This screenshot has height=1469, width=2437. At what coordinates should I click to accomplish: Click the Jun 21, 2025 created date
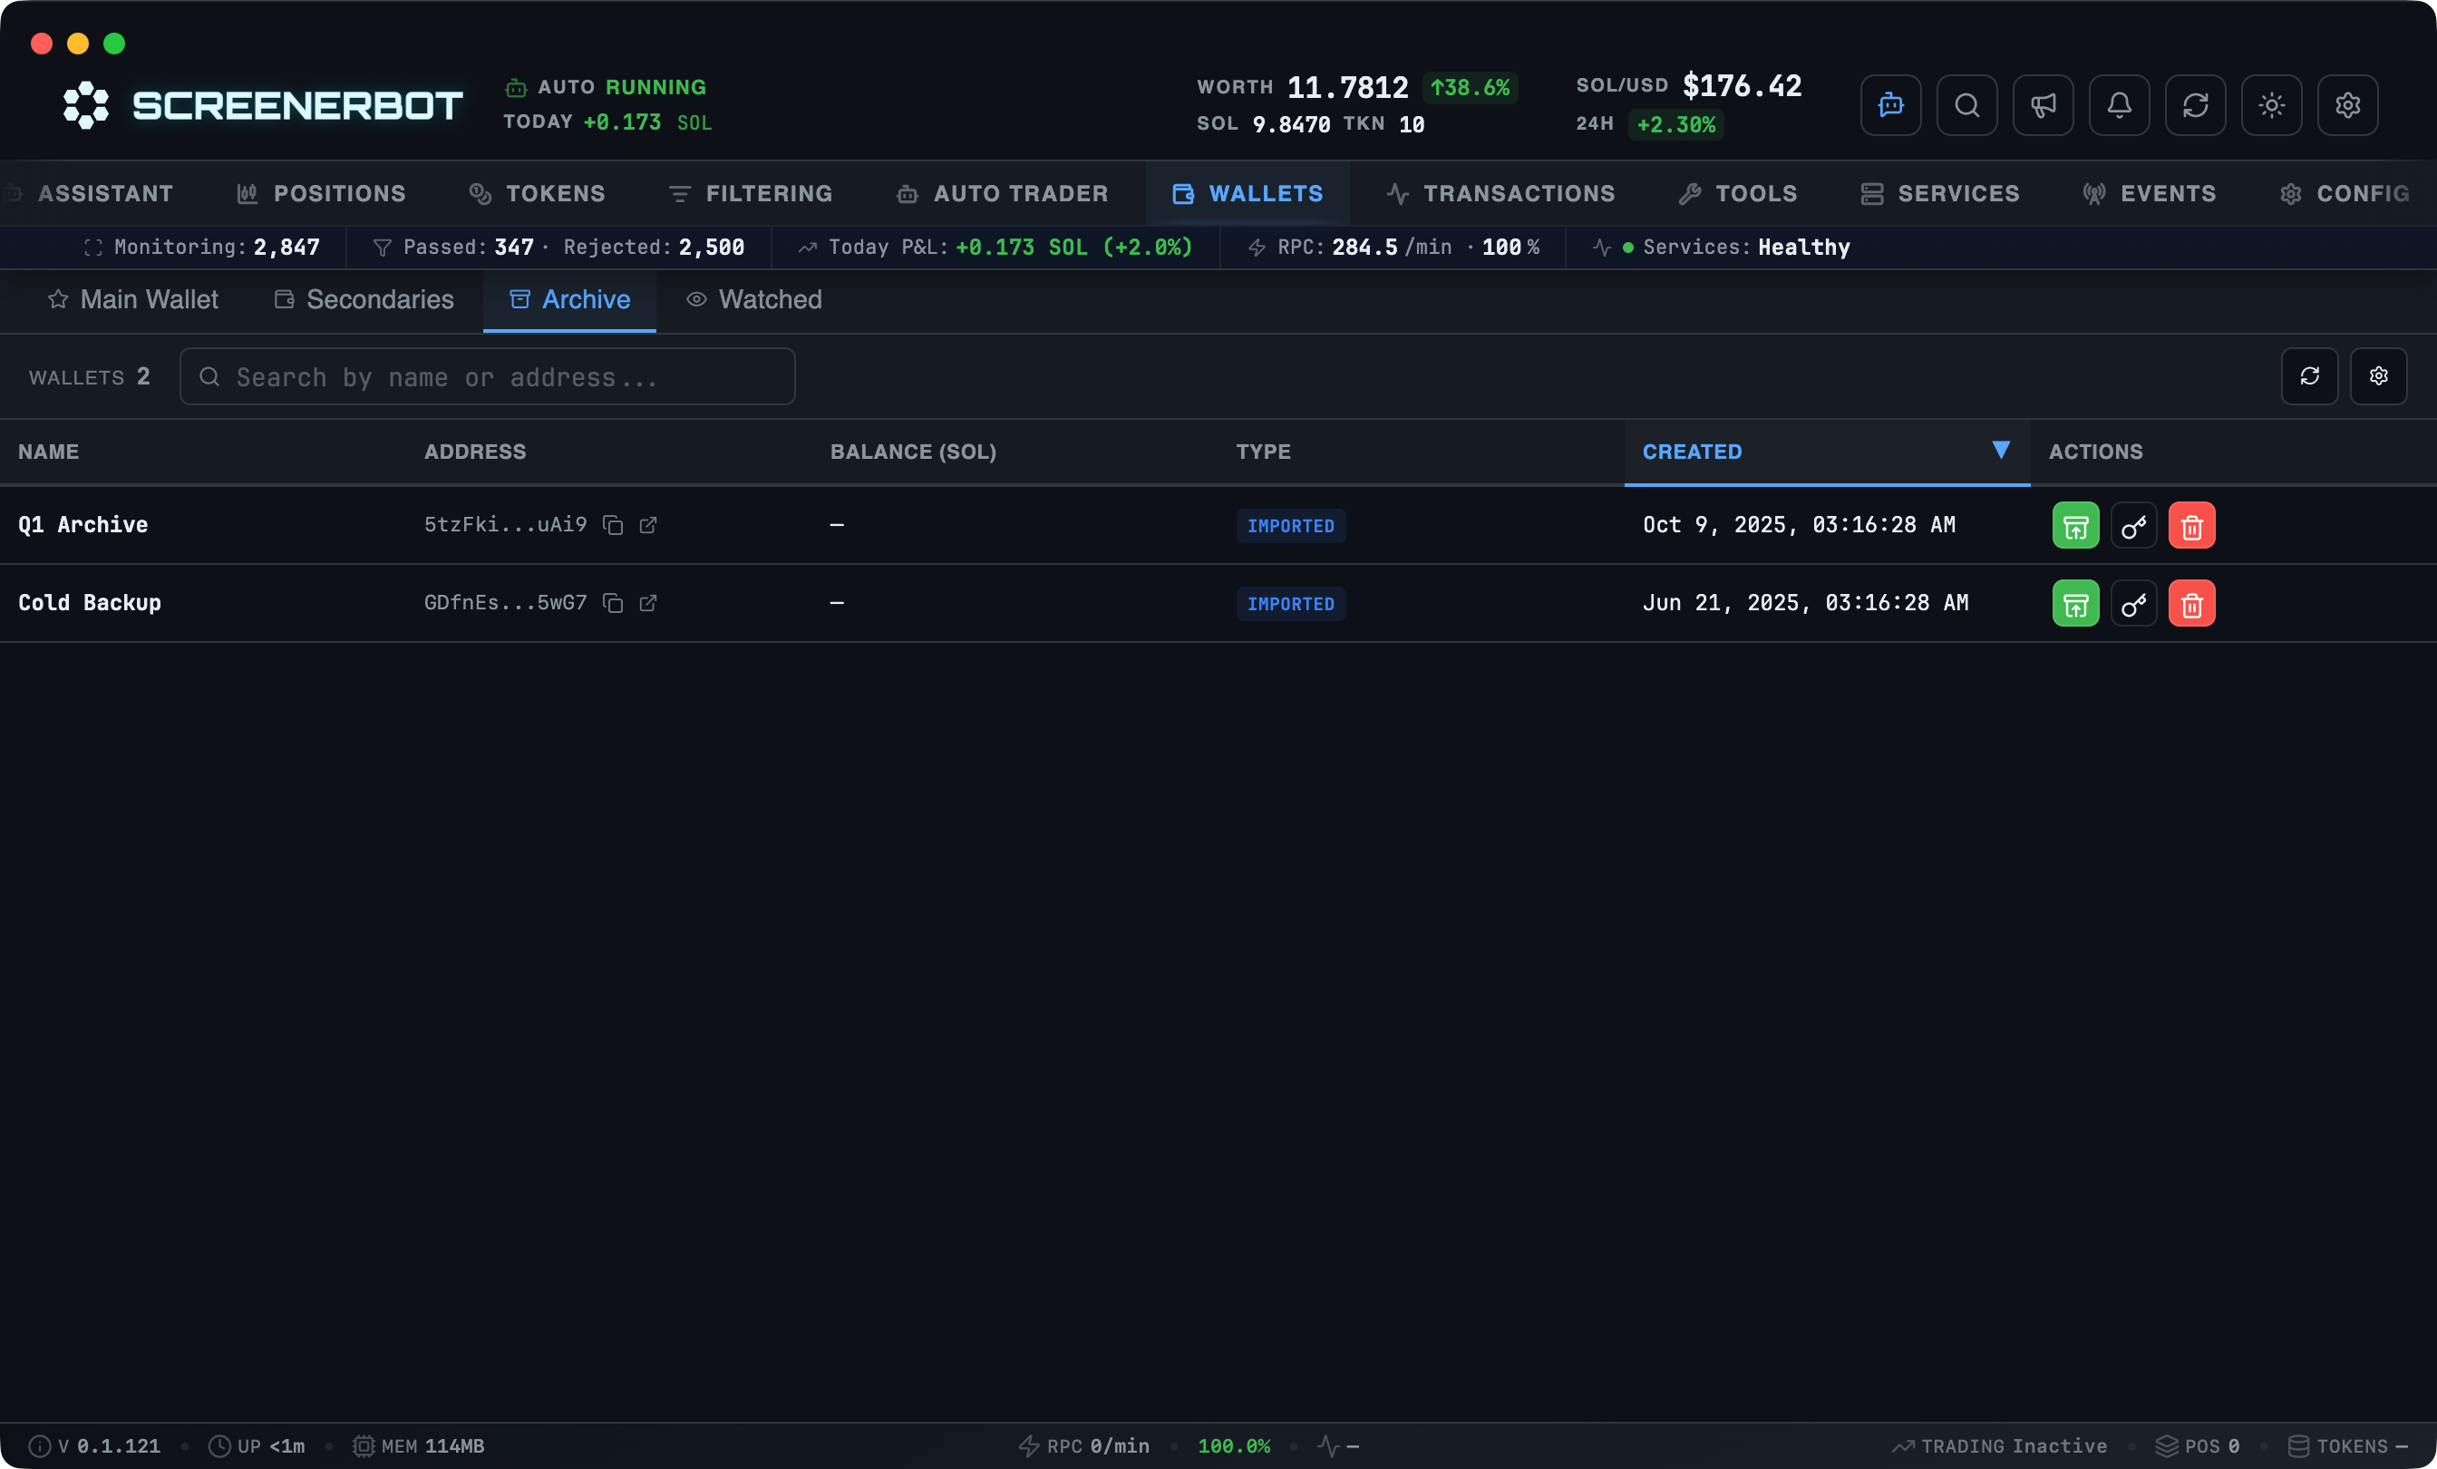coord(1805,603)
